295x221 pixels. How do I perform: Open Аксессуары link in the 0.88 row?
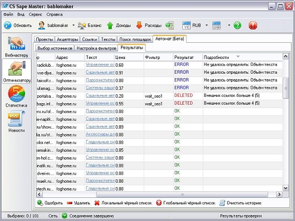click(100, 135)
